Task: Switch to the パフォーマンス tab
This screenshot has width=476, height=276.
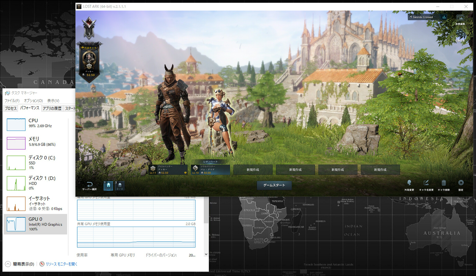Action: 30,108
